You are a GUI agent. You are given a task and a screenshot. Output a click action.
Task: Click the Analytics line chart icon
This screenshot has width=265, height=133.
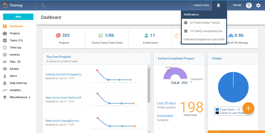(5, 90)
